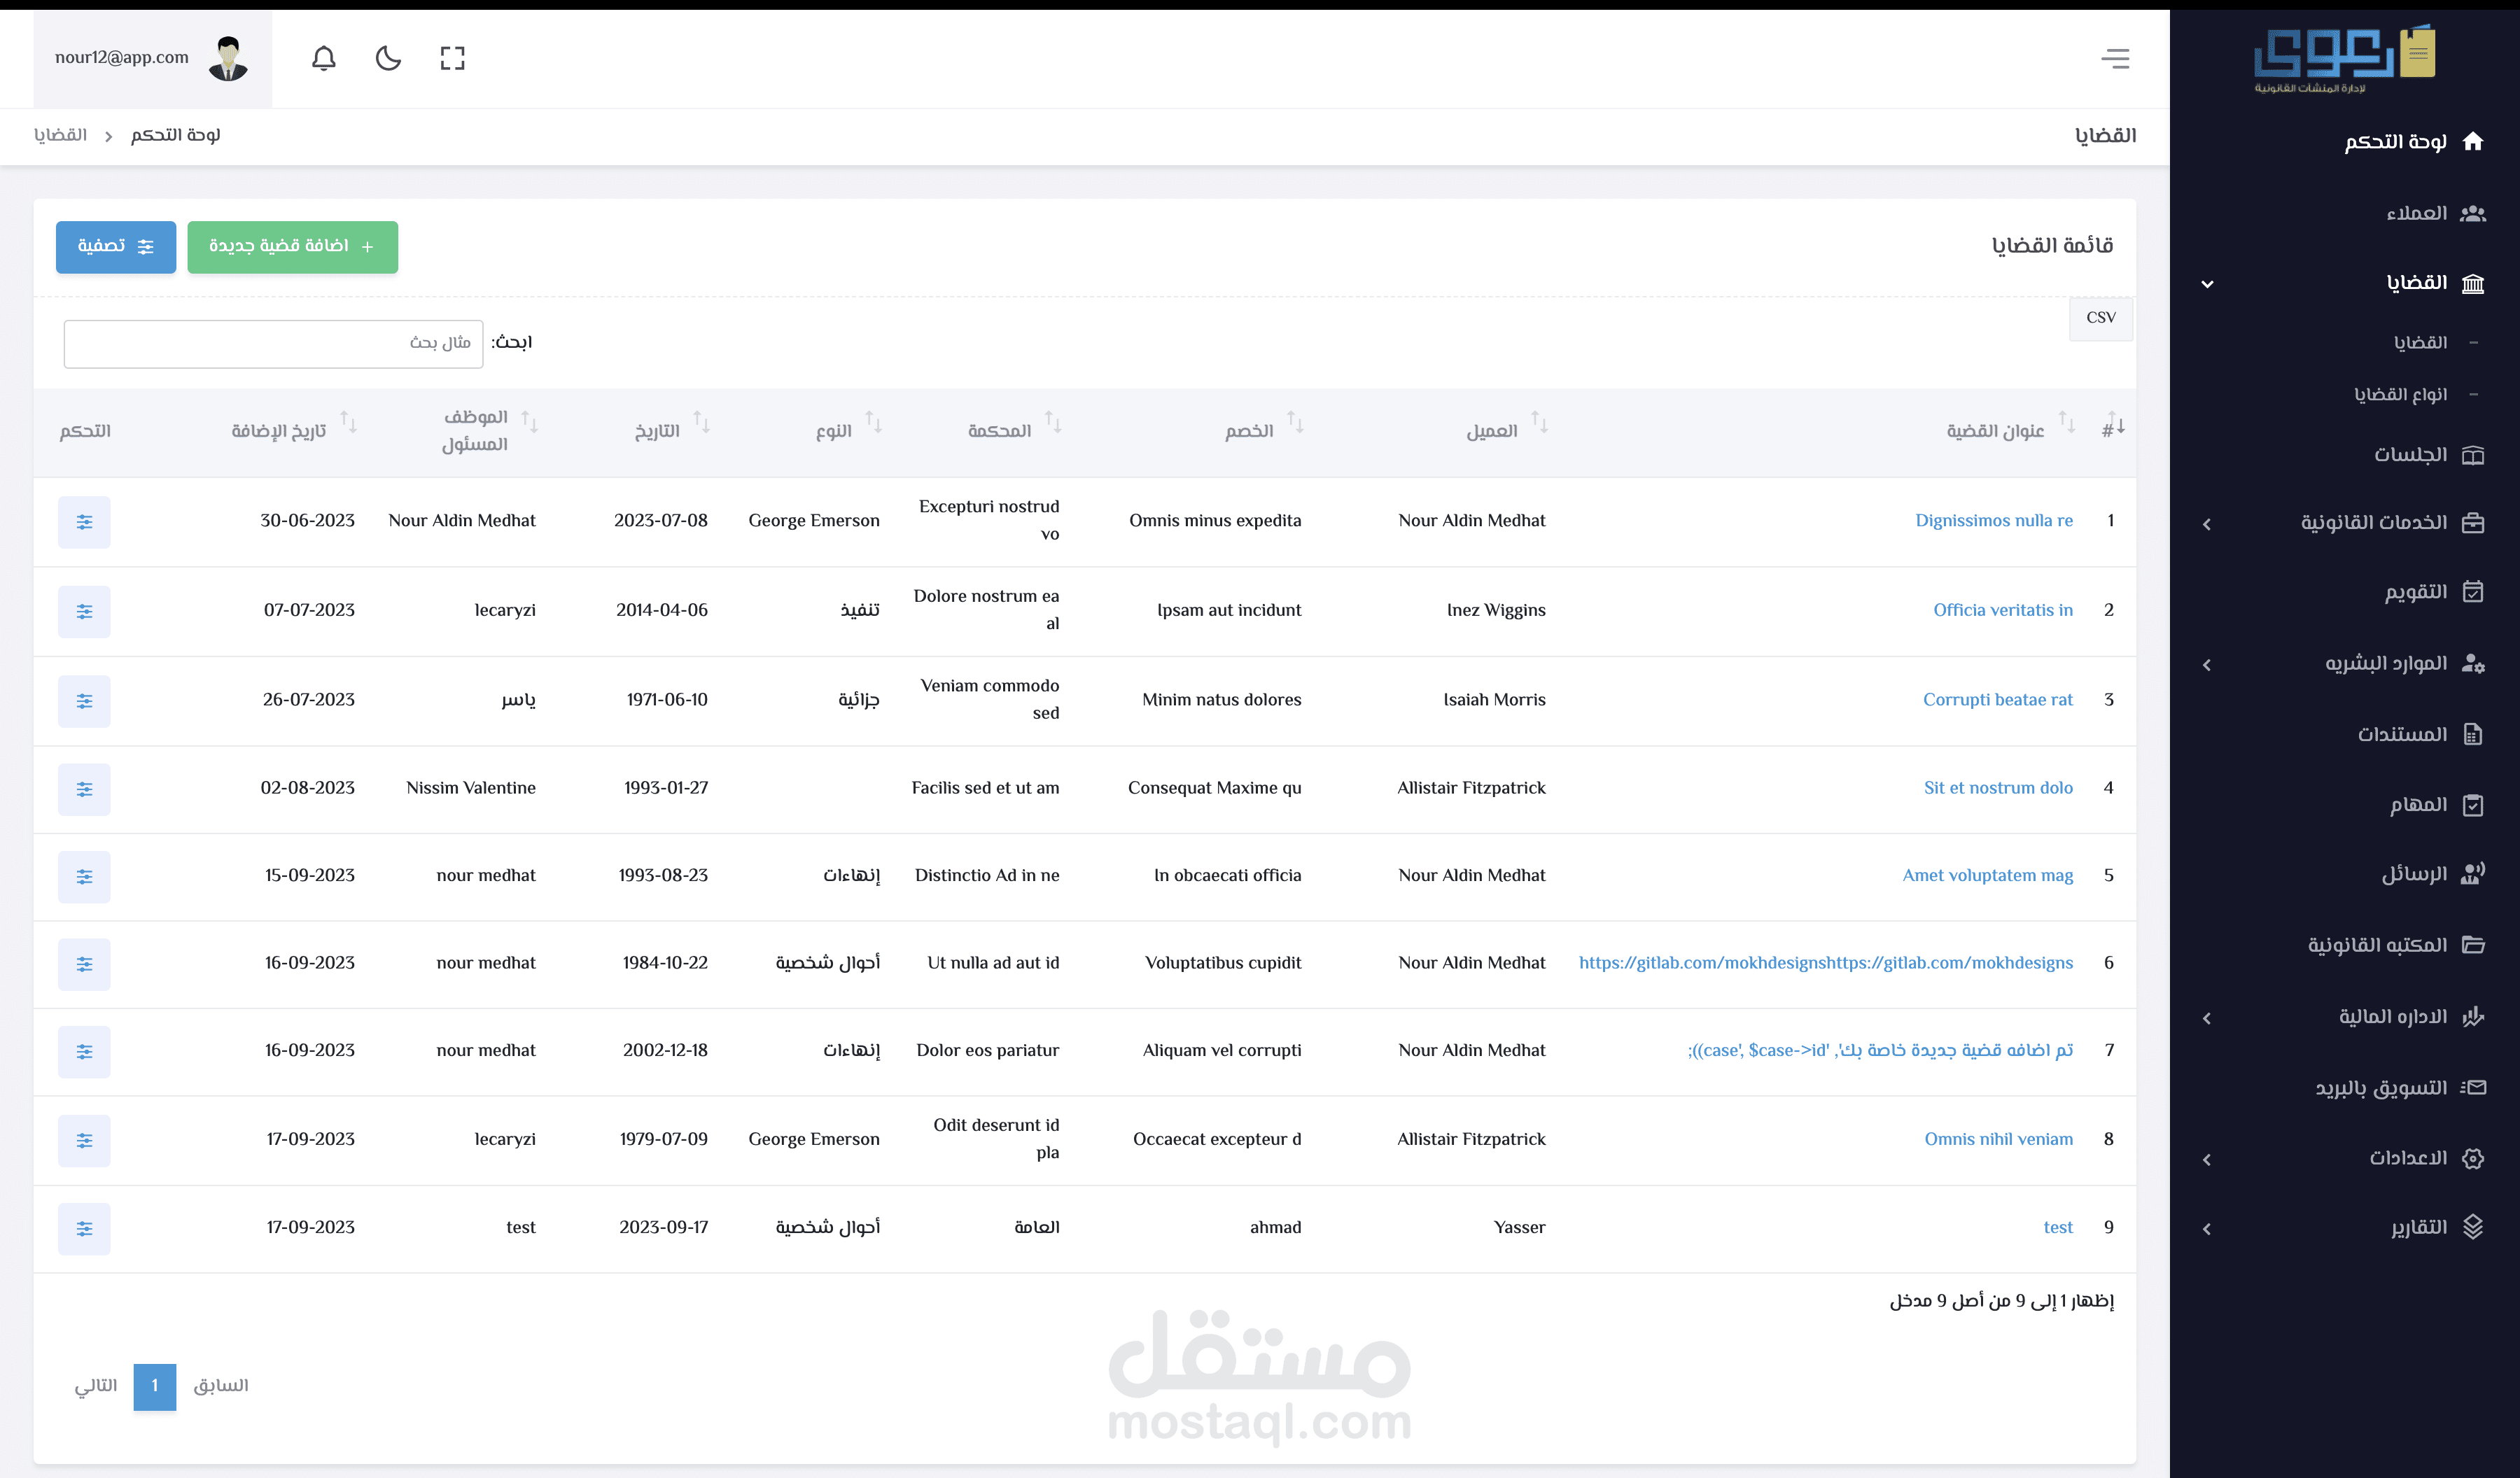This screenshot has height=1478, width=2520.
Task: Open the user avatar profile menu
Action: [228, 58]
